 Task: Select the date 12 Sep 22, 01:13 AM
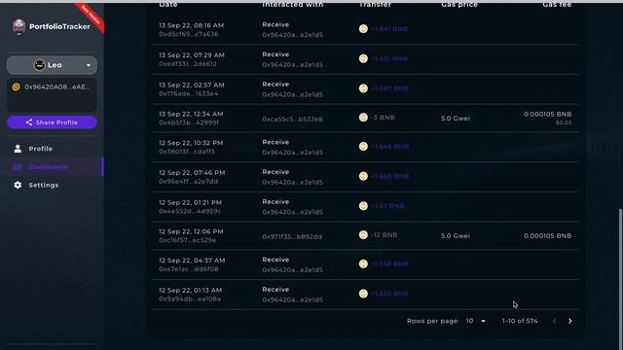[x=191, y=290]
